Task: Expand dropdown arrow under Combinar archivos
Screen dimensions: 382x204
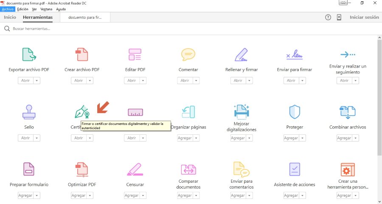Action: (x=355, y=138)
